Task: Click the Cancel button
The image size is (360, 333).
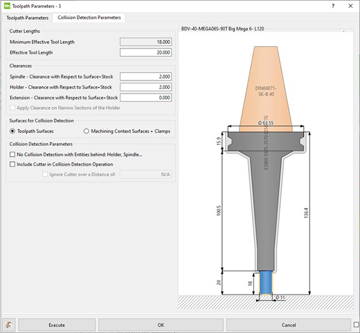Action: (288, 325)
